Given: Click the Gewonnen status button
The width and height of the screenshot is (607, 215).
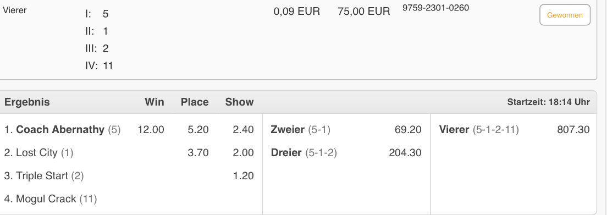Looking at the screenshot, I should [x=565, y=15].
